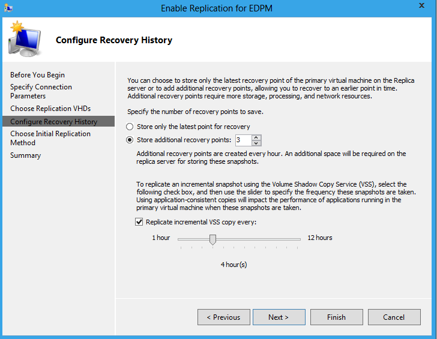Image resolution: width=437 pixels, height=339 pixels.
Task: Click the VSS frequency slider thumb
Action: click(x=212, y=239)
